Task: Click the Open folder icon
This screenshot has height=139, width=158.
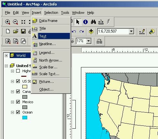Action: [x=16, y=31]
